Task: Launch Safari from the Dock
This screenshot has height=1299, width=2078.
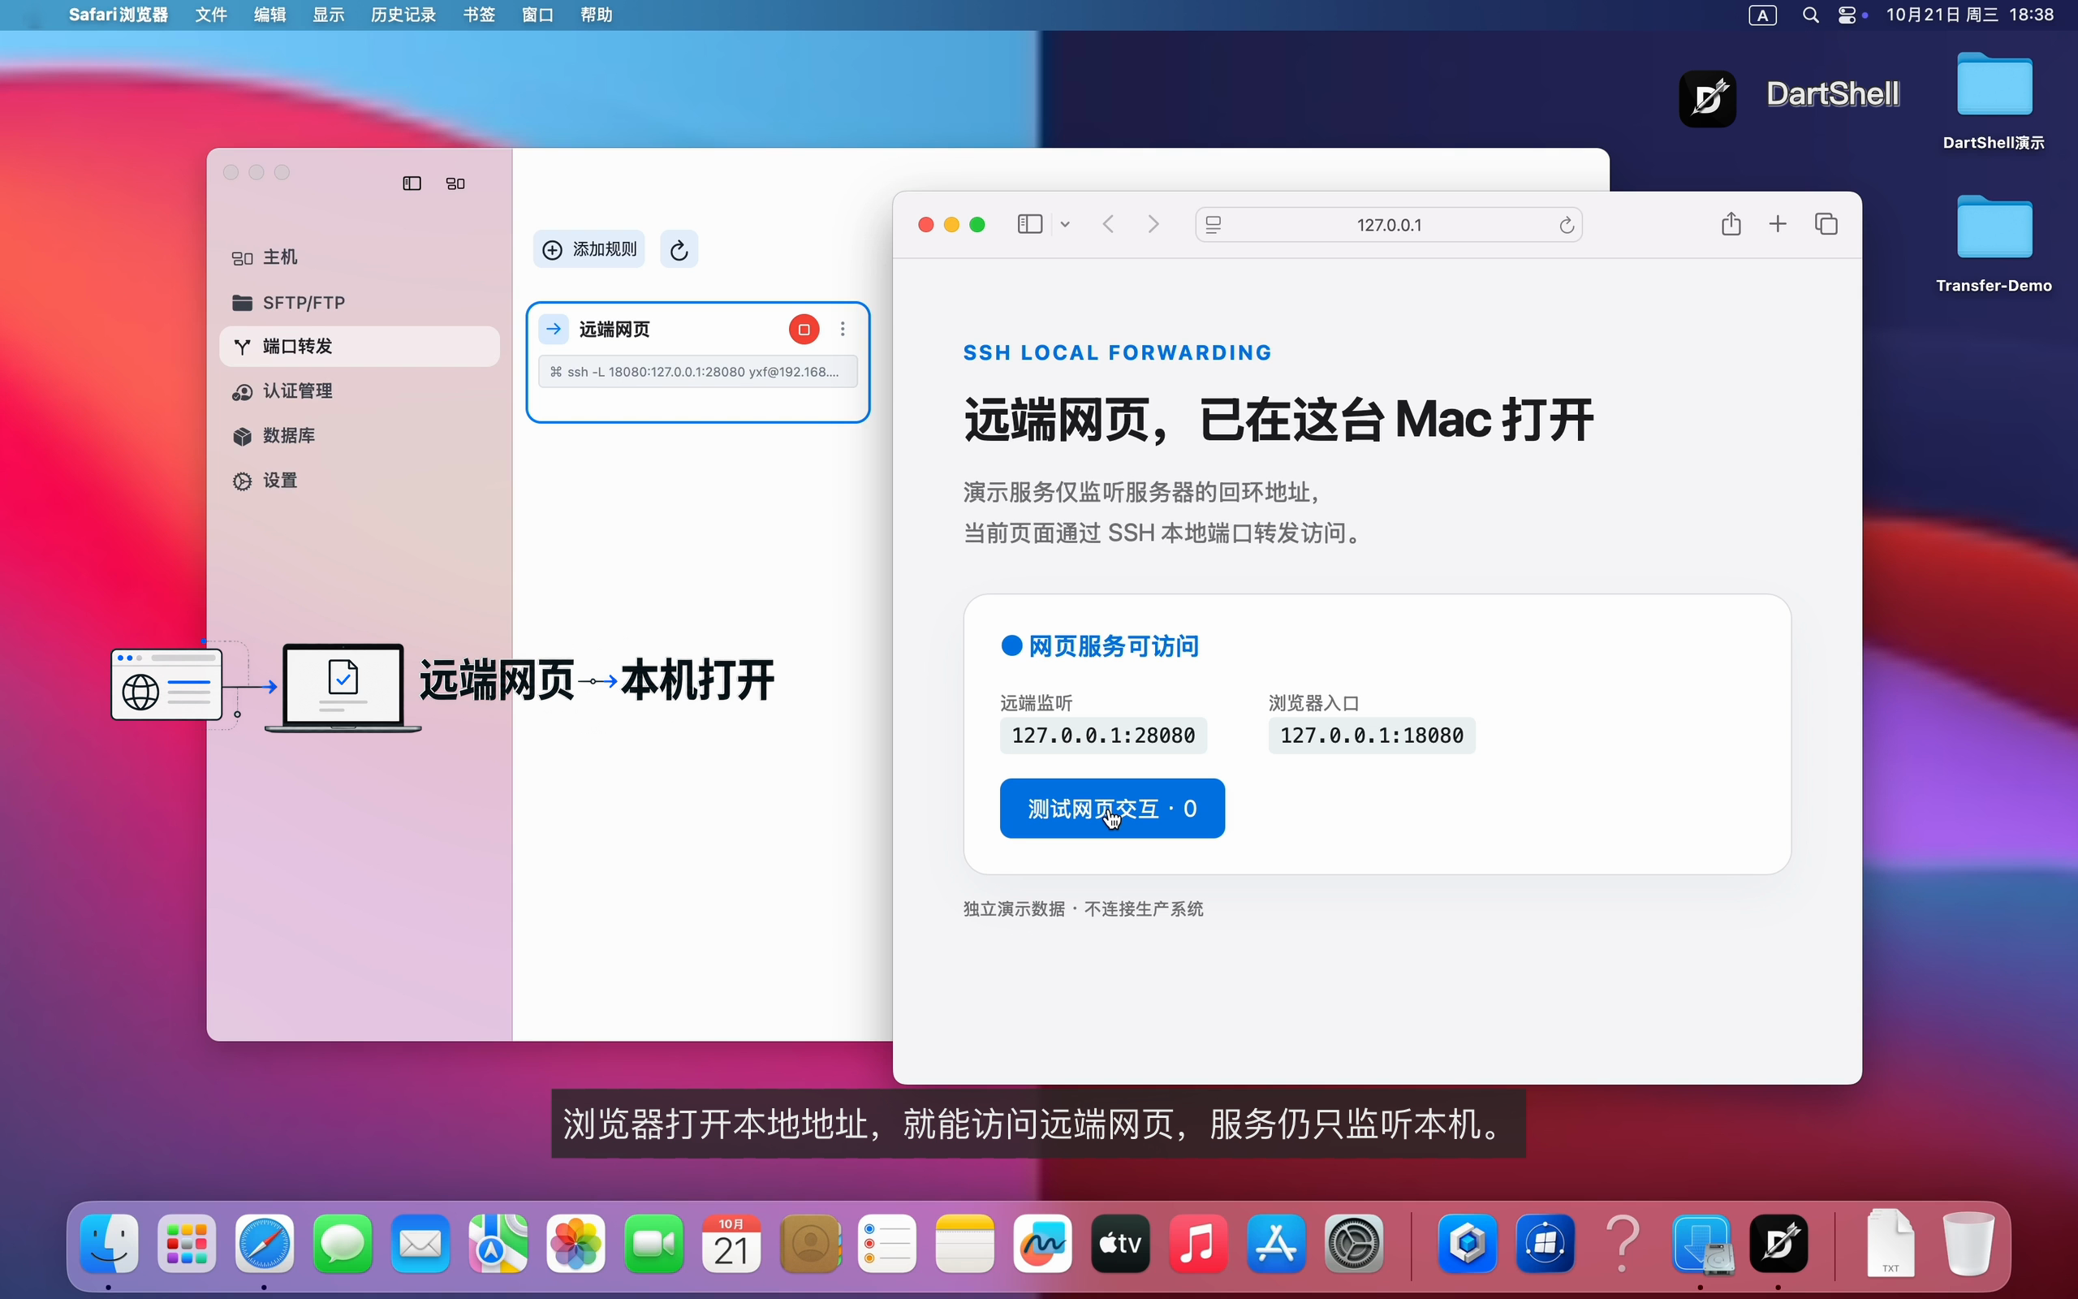Action: (265, 1243)
